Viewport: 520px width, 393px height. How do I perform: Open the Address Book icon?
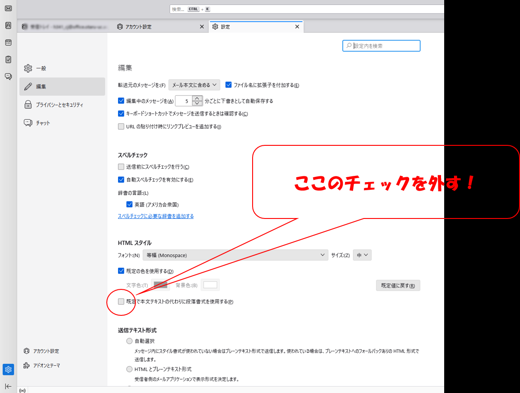coord(8,26)
